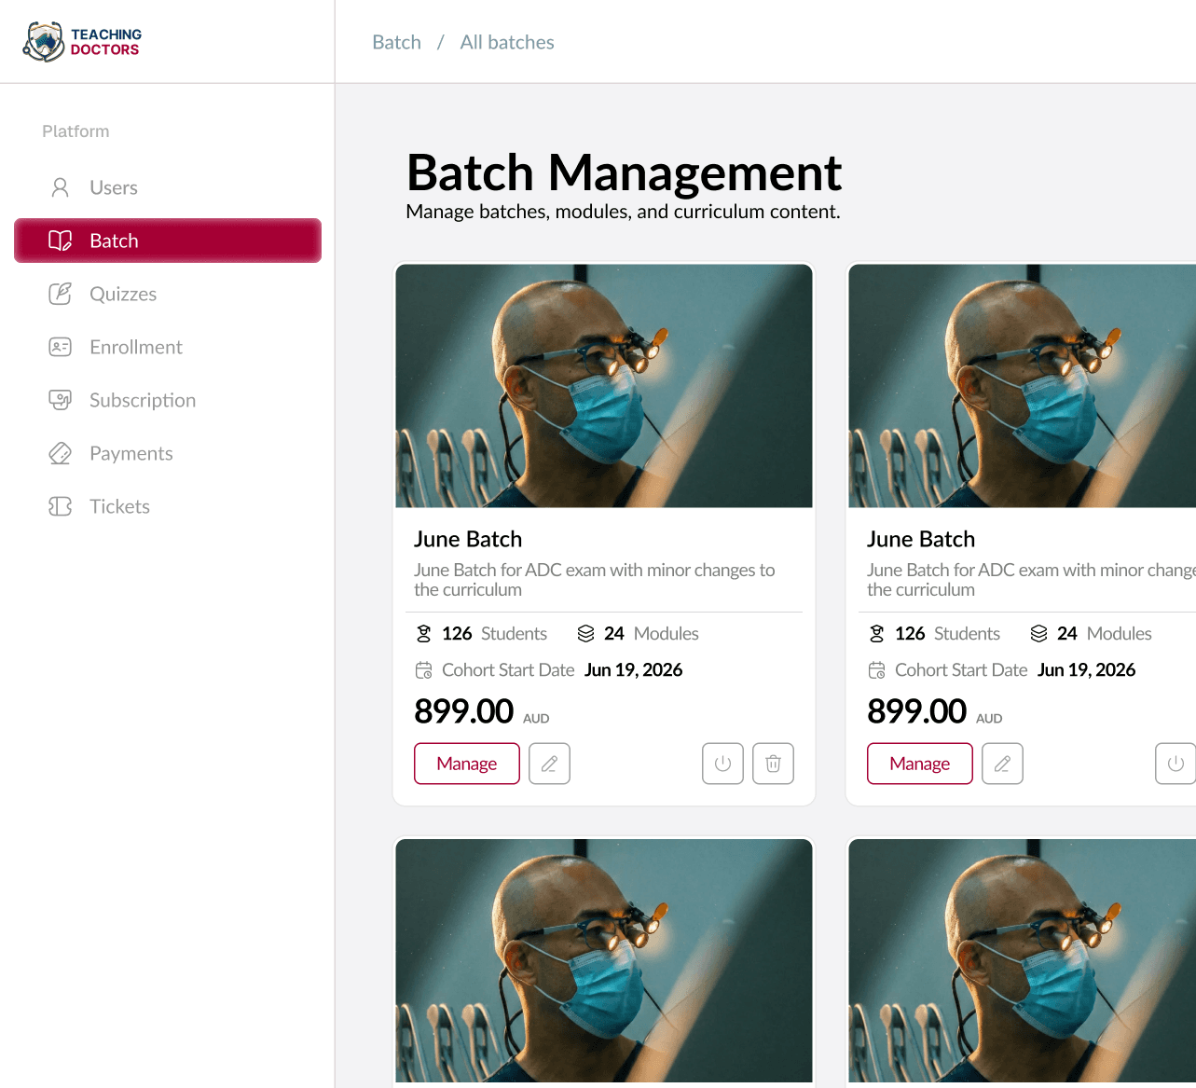This screenshot has width=1196, height=1088.
Task: Click "24 Modules" on the top-right card
Action: click(x=1105, y=634)
